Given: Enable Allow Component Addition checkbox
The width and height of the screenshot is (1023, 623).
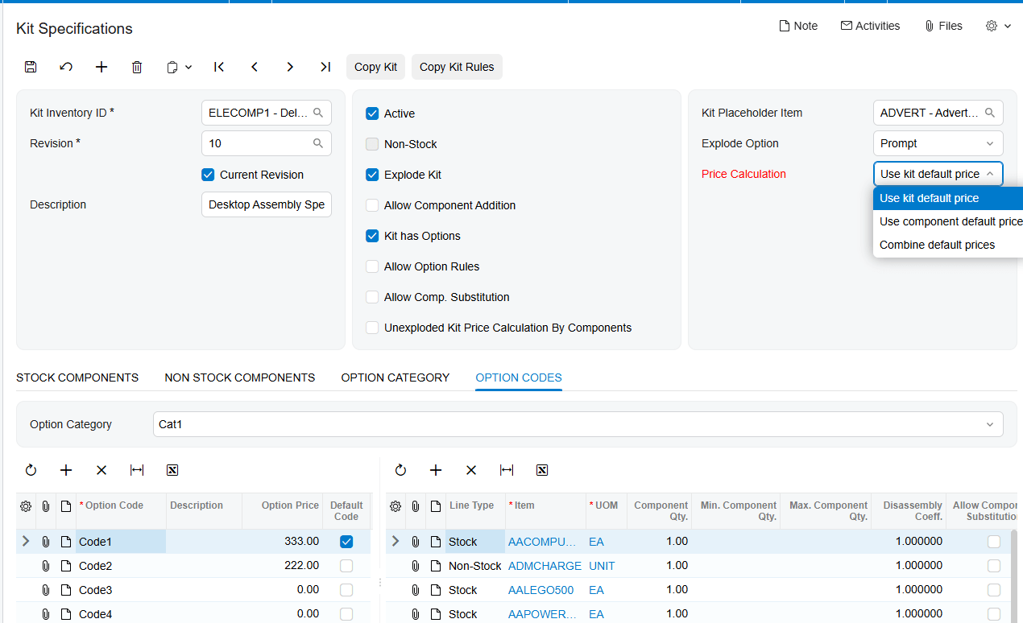Looking at the screenshot, I should coord(372,205).
